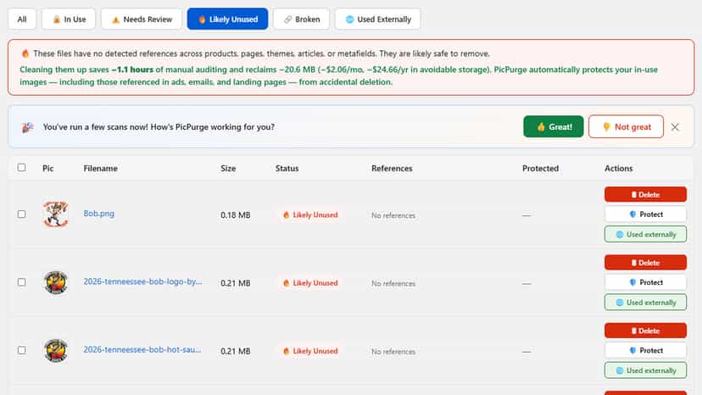Mark 2026-tennessee-bob-hot-sau as Used externally

(x=645, y=370)
